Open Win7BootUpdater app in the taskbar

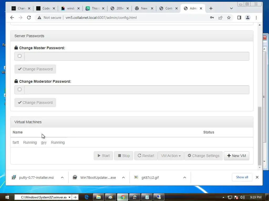pyautogui.click(x=135, y=197)
